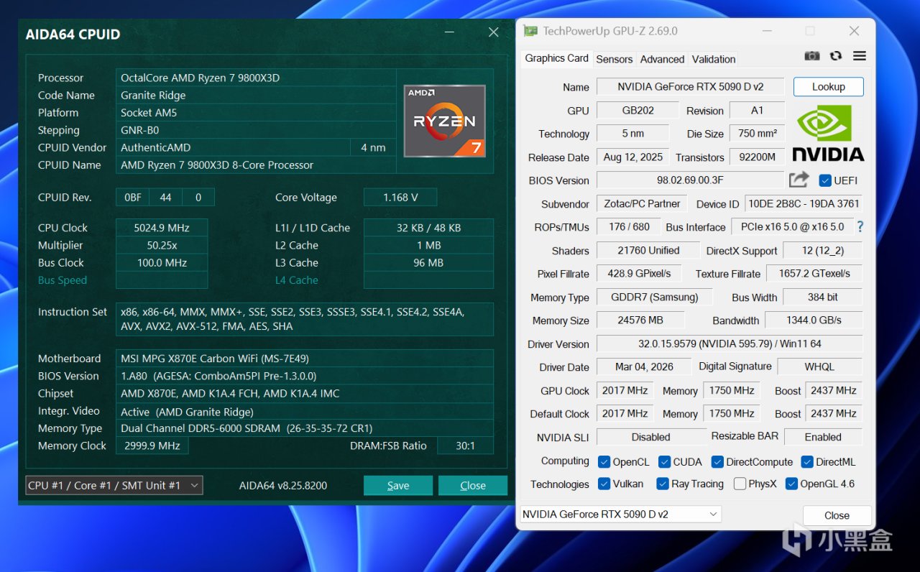This screenshot has height=572, width=920.
Task: Click the Technology value 5 nm
Action: [x=632, y=134]
